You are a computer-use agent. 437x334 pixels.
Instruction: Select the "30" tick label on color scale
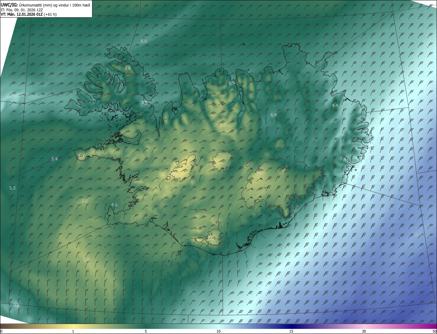coord(364,332)
